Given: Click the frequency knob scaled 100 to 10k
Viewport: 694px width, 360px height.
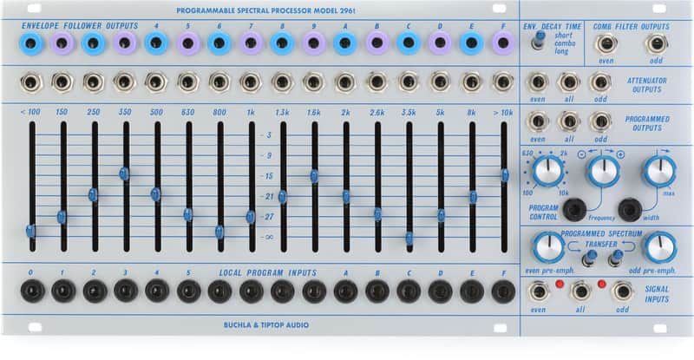Looking at the screenshot, I should (x=548, y=172).
